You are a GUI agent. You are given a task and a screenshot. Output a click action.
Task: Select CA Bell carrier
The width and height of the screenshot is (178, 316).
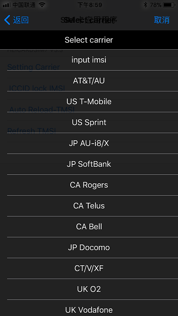pos(89,227)
